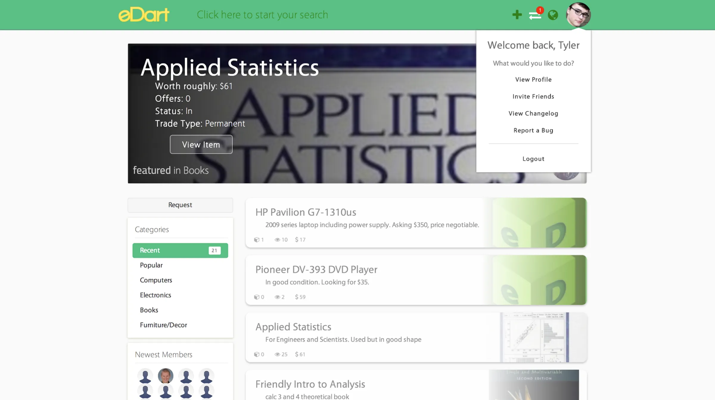Click the globe icon in header

click(x=553, y=15)
